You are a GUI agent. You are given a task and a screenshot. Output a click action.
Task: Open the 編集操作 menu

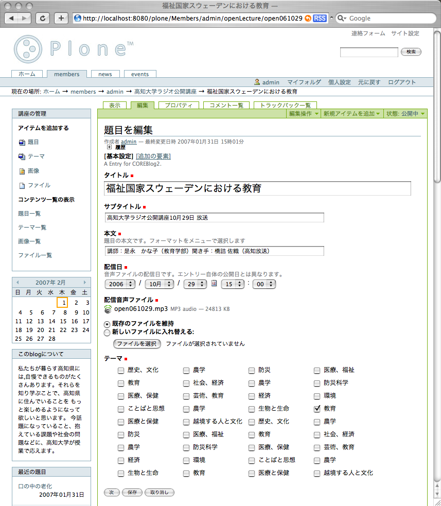click(304, 114)
